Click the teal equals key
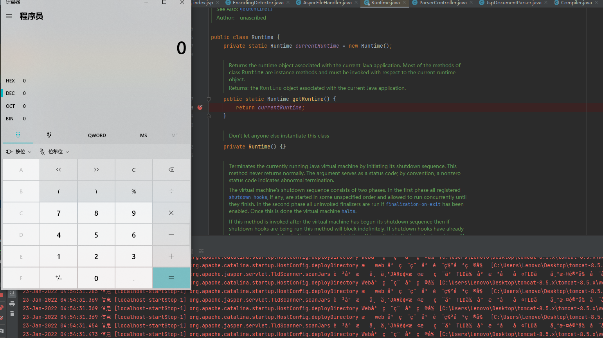 pos(171,278)
